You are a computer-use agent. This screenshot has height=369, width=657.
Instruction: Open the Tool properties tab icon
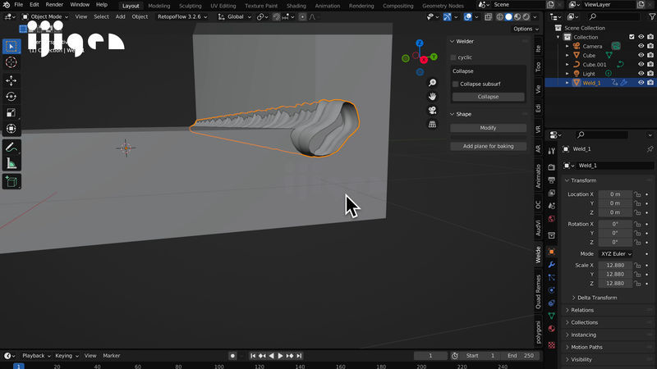coord(551,151)
